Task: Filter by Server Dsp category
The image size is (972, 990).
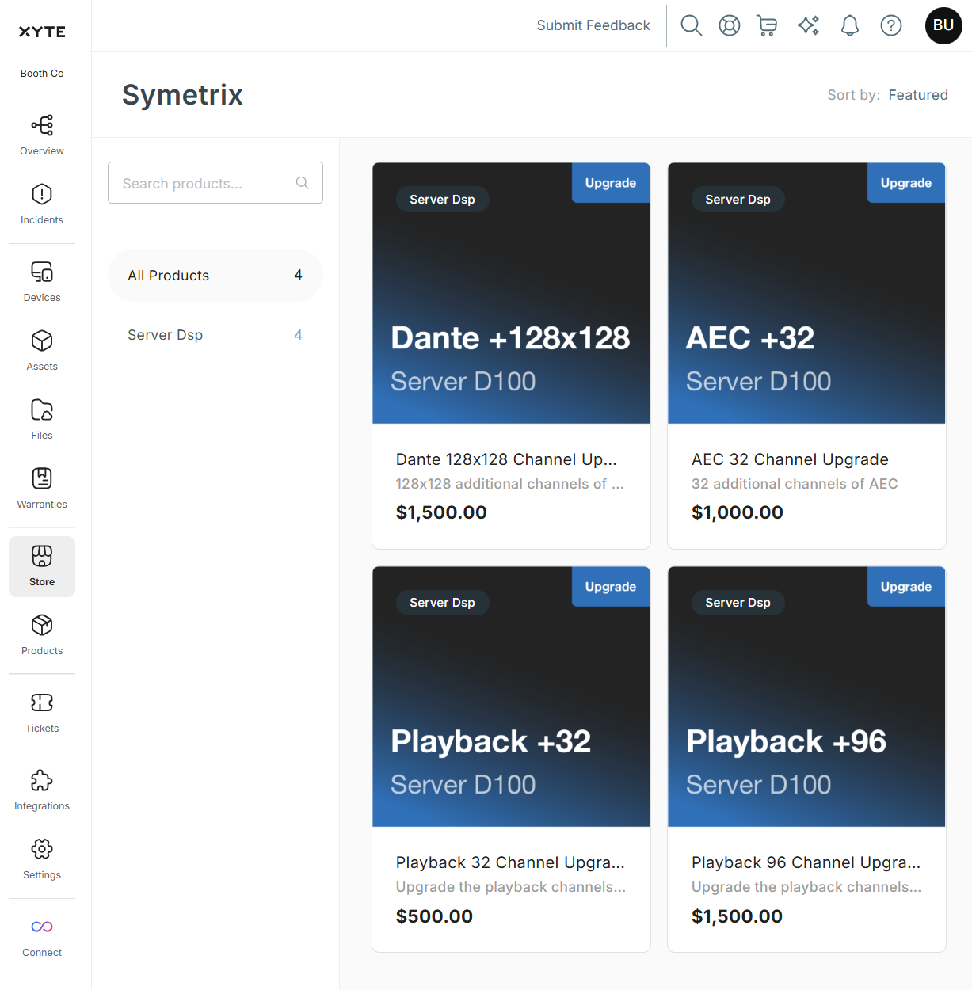Action: [x=215, y=335]
